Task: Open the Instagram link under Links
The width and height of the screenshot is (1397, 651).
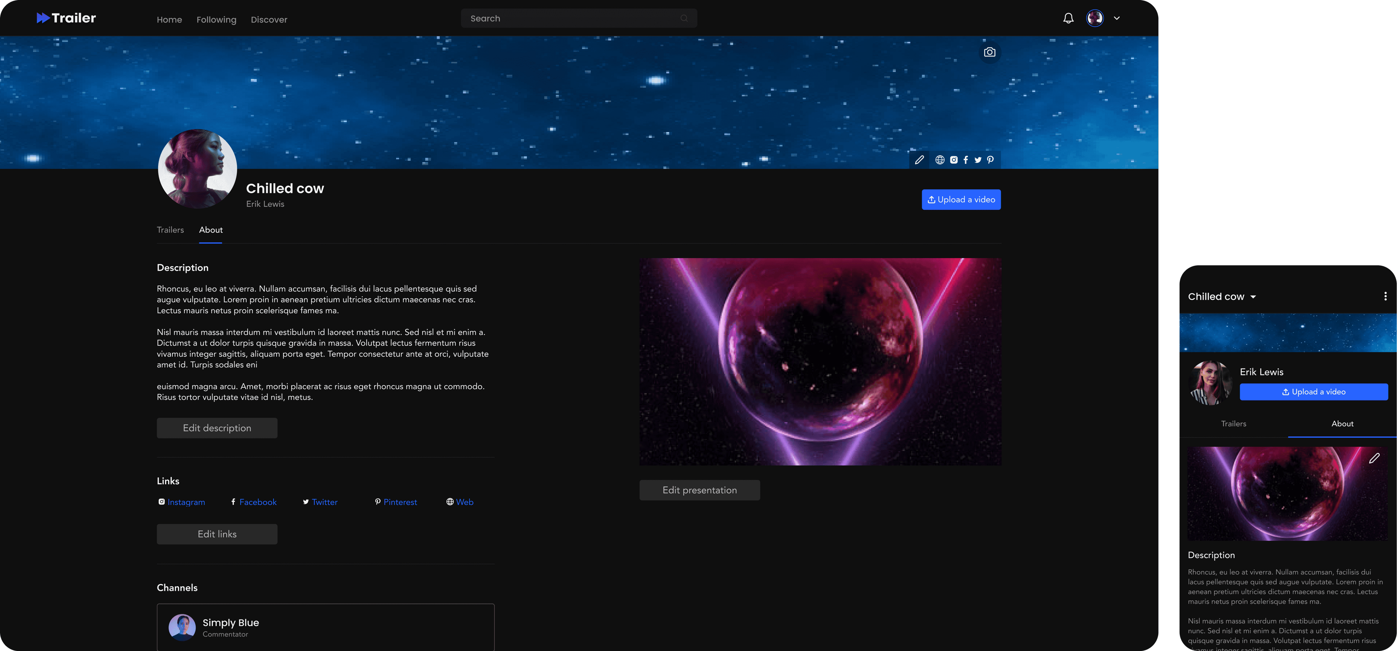Action: [x=182, y=502]
